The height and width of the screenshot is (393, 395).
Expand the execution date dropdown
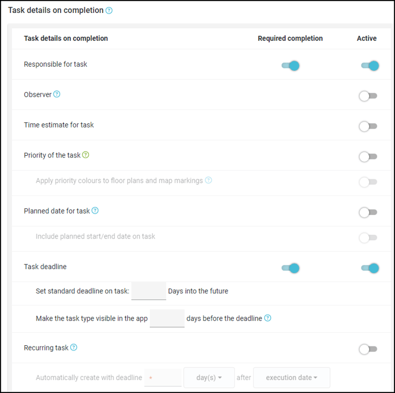tap(291, 378)
